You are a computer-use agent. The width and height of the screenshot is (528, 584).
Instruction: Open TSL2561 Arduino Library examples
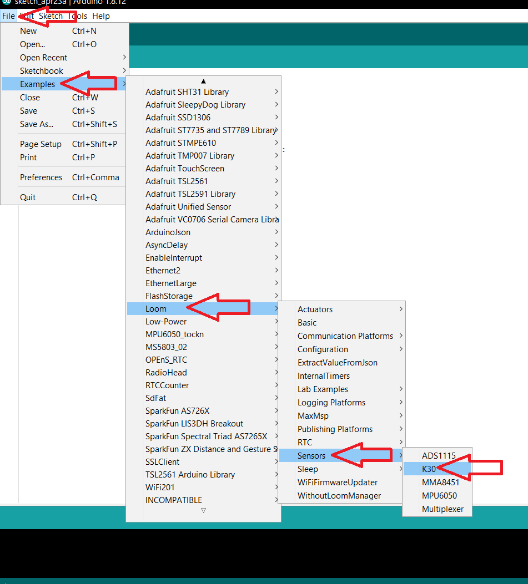[x=203, y=475]
